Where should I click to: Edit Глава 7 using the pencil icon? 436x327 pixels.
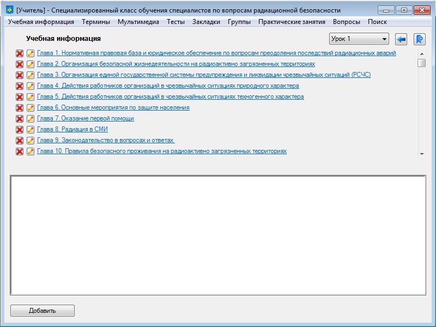(31, 119)
